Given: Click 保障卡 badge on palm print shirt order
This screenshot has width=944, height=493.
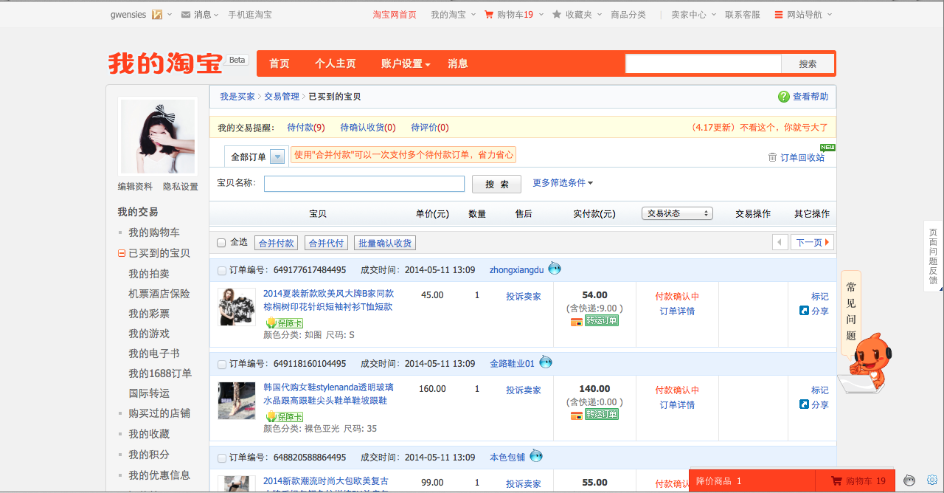Looking at the screenshot, I should 284,323.
